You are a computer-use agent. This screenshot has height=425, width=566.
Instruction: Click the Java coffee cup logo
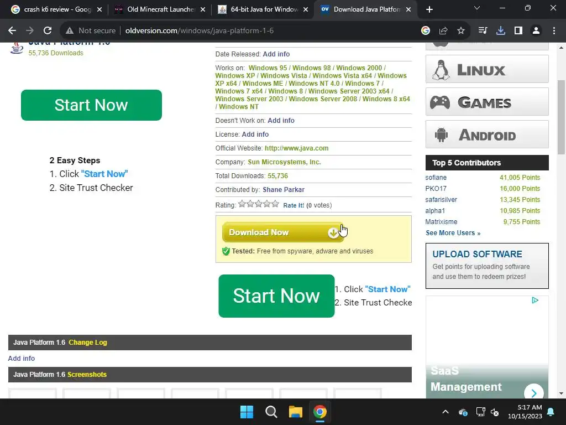[x=17, y=48]
